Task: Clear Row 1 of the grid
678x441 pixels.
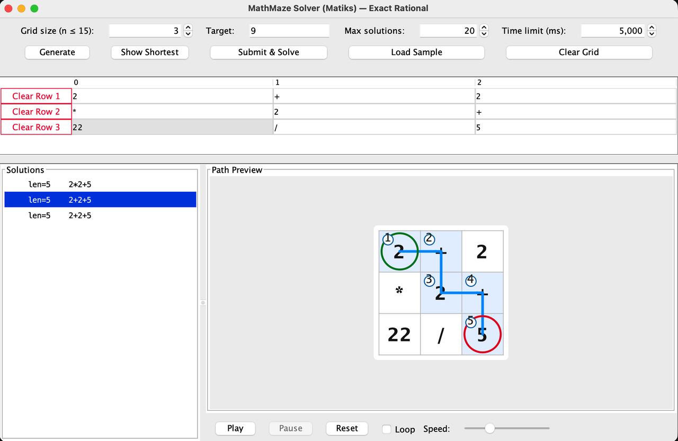Action: [x=36, y=96]
